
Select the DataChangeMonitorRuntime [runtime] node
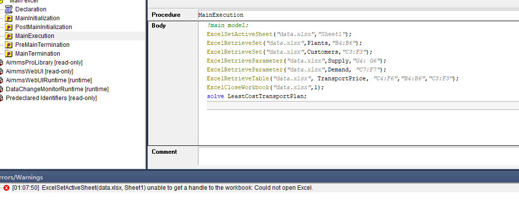point(57,89)
